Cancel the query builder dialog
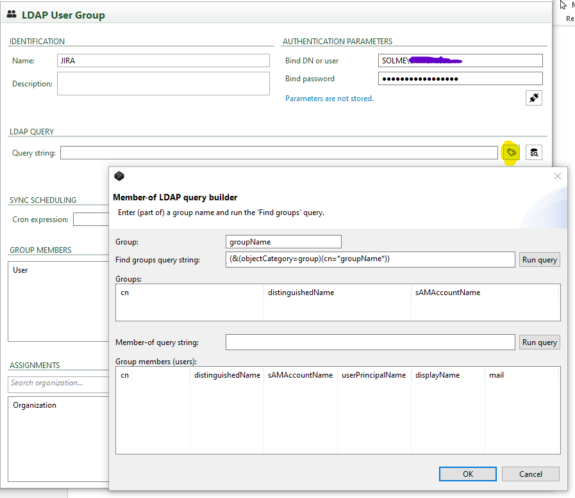This screenshot has width=575, height=498. 530,474
